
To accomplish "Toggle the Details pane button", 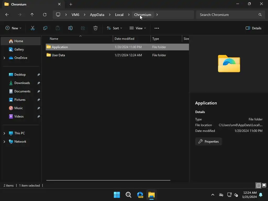I will [253, 28].
